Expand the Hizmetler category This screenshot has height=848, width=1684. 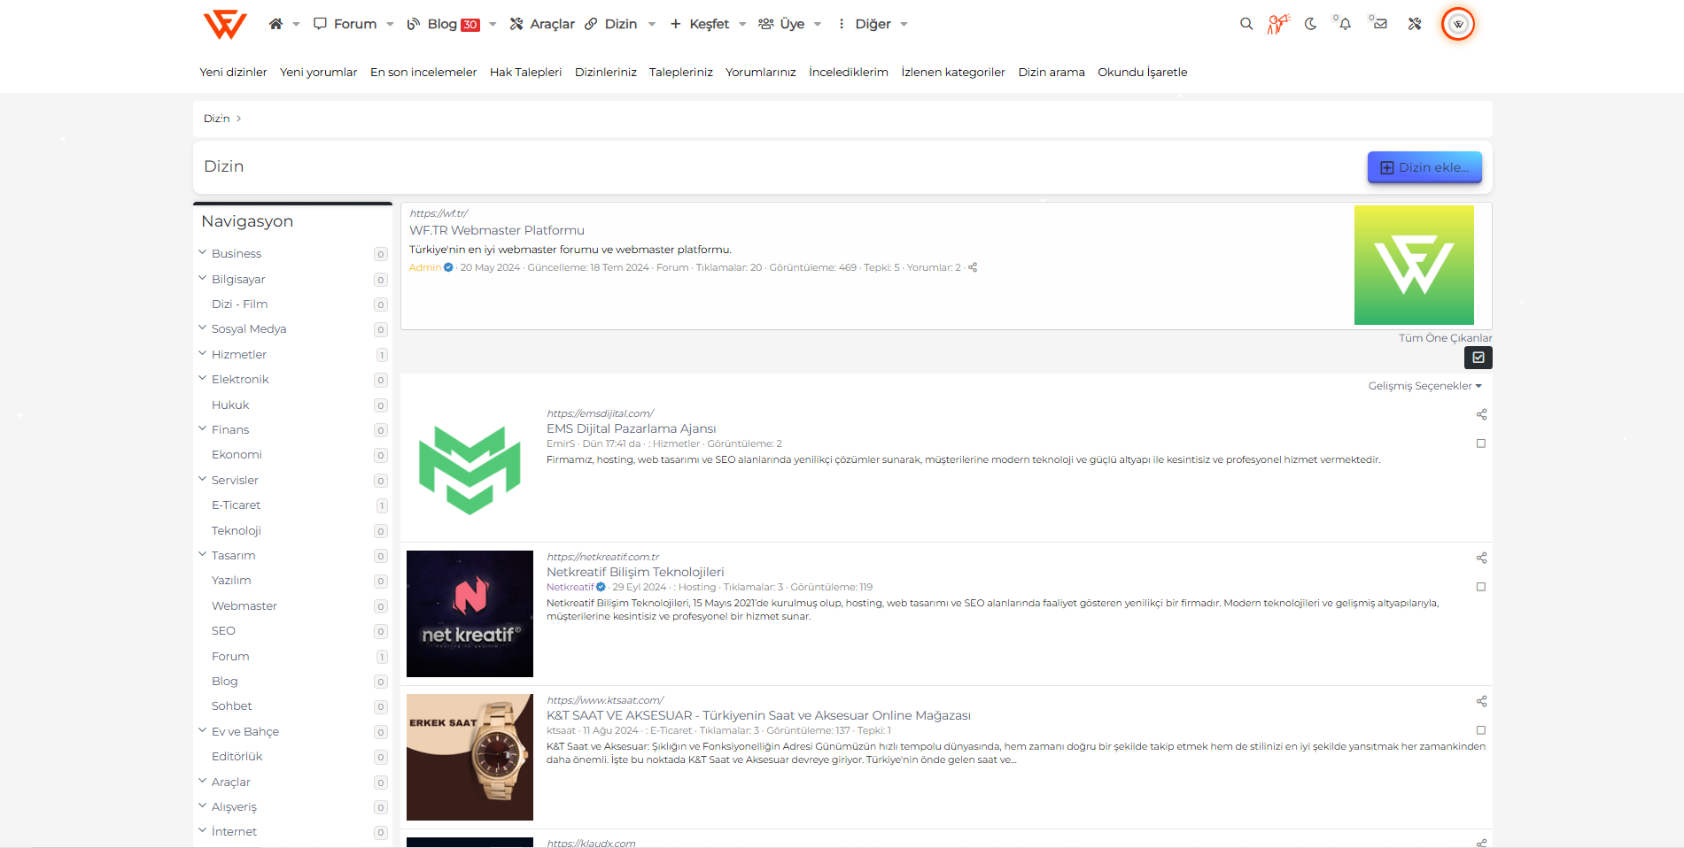click(x=203, y=353)
